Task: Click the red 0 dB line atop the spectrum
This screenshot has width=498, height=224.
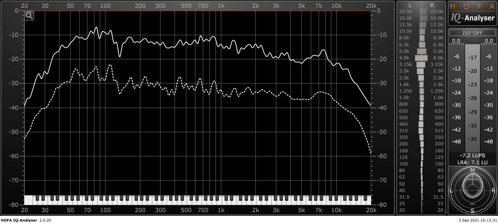Action: point(197,11)
